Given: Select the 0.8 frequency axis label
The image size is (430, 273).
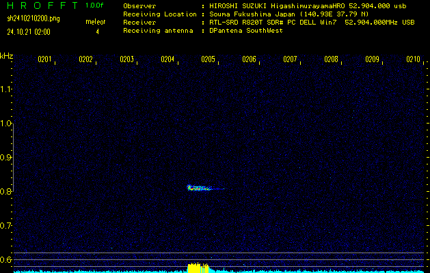Looking at the screenshot, I should coord(6,192).
